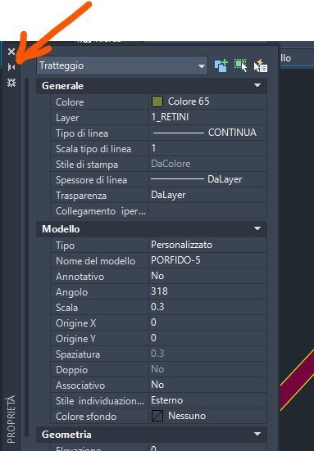Select the Layer value 1_RETINI
Screen dimensions: 314x451
[207, 117]
